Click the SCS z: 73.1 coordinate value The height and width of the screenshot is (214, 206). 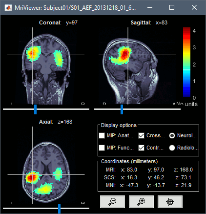click(x=183, y=177)
